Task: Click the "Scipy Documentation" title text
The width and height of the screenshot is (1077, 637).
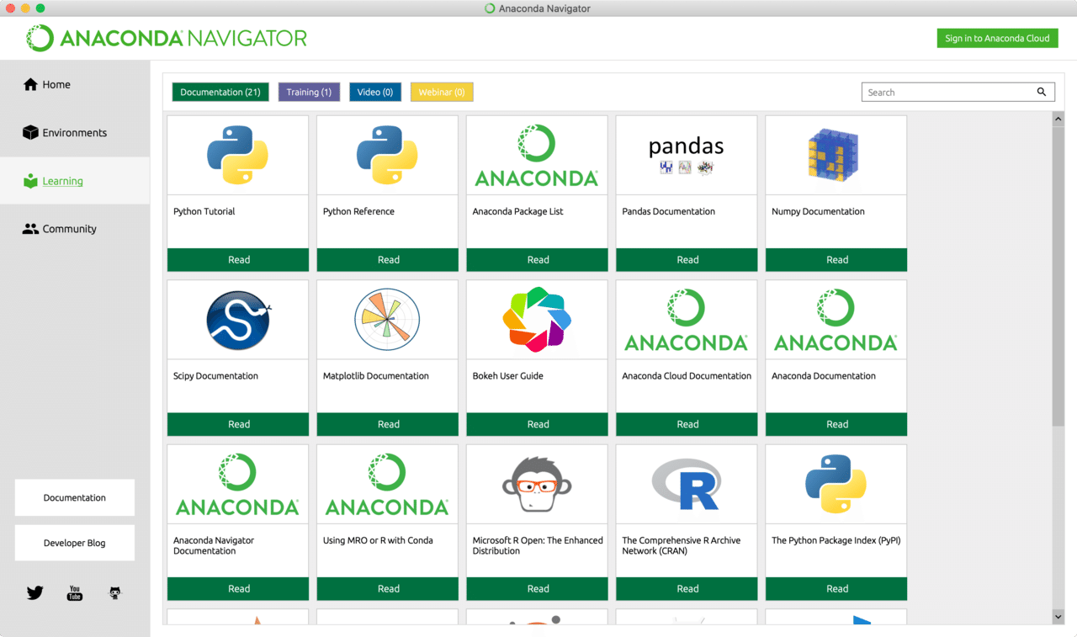Action: coord(215,376)
